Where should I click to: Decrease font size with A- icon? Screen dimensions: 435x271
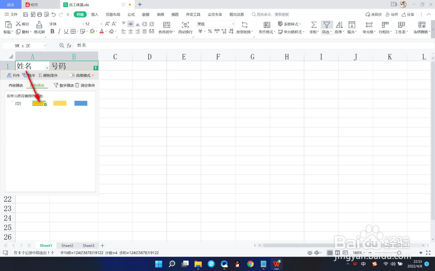coord(114,24)
